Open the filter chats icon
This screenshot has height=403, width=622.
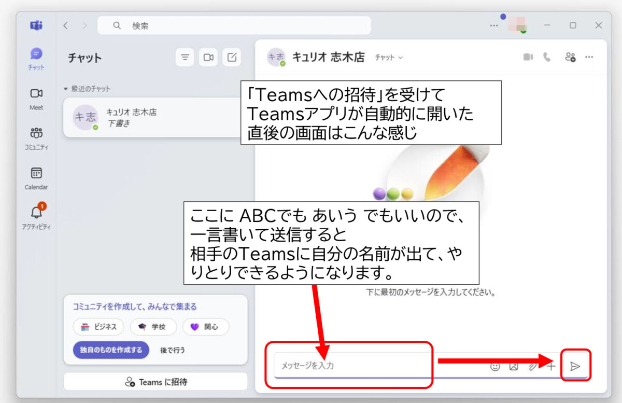(x=185, y=58)
